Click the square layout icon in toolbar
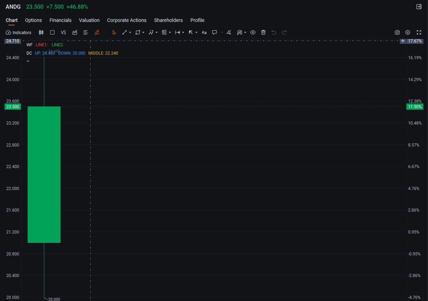The width and height of the screenshot is (428, 301). pyautogui.click(x=52, y=32)
